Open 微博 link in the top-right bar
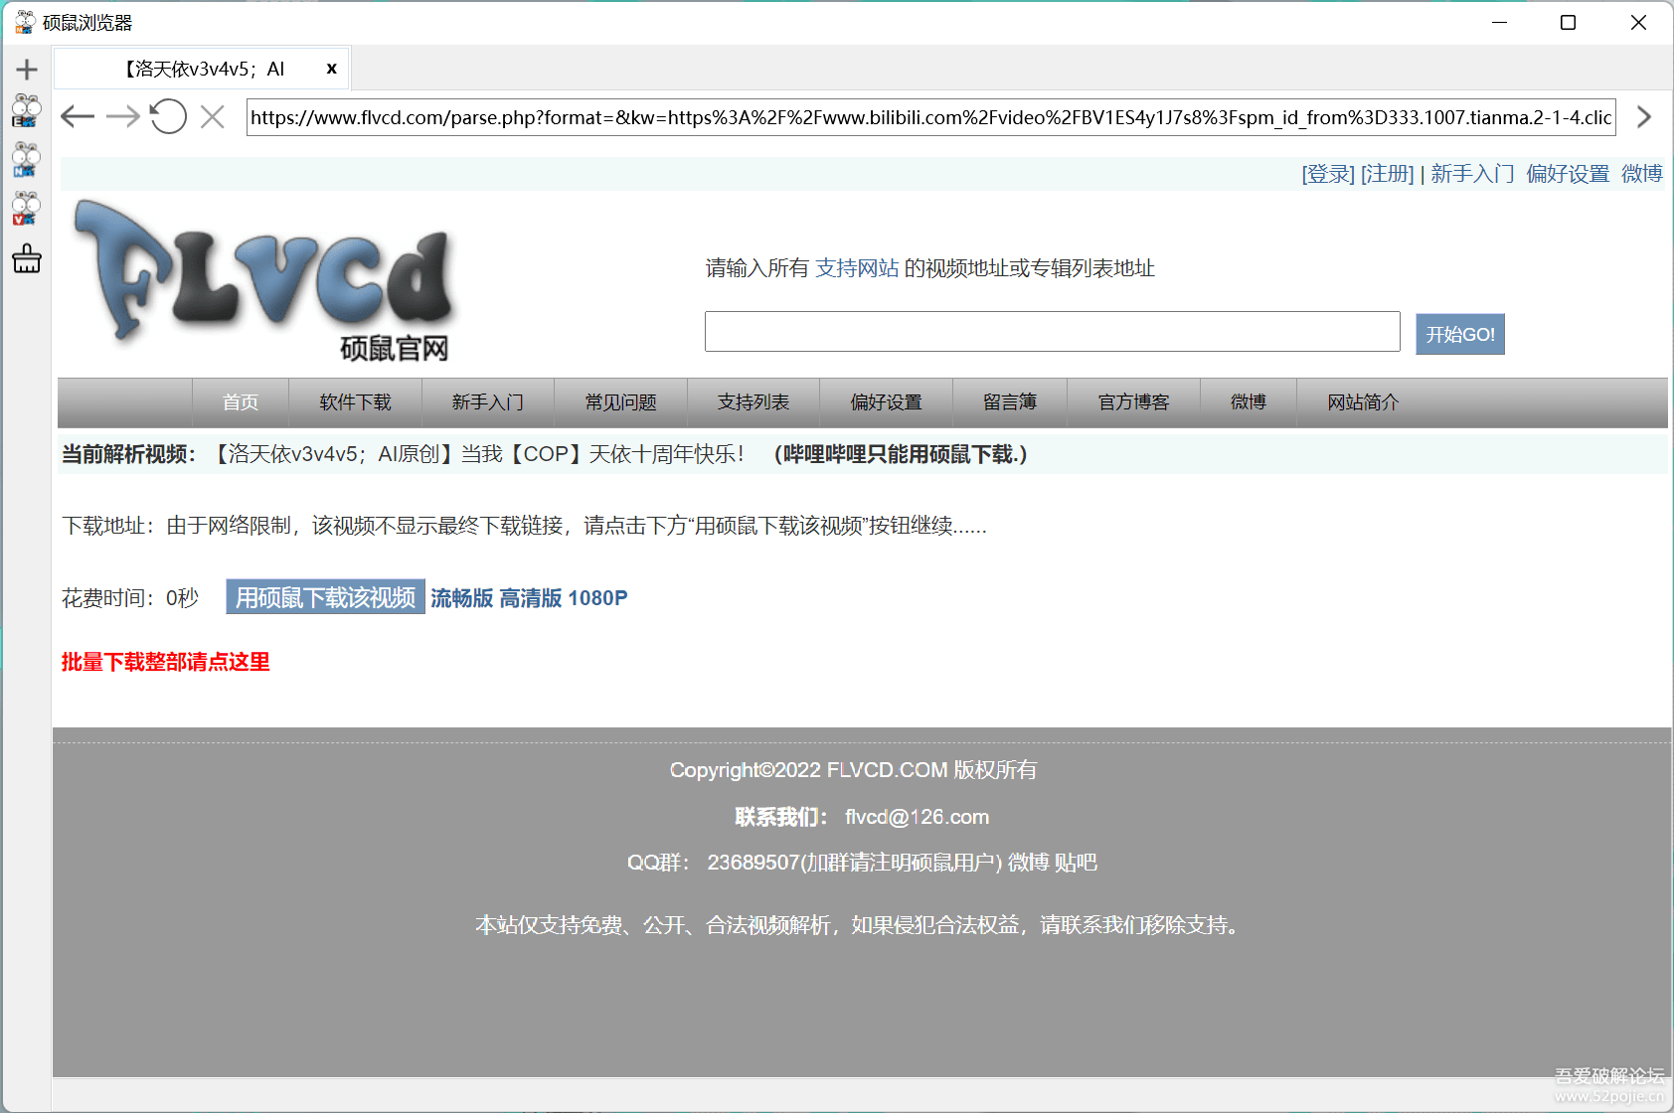Image resolution: width=1674 pixels, height=1113 pixels. [x=1642, y=174]
